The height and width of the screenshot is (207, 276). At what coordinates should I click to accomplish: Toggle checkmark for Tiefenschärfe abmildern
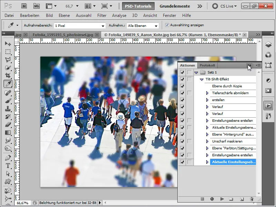[x=183, y=93]
